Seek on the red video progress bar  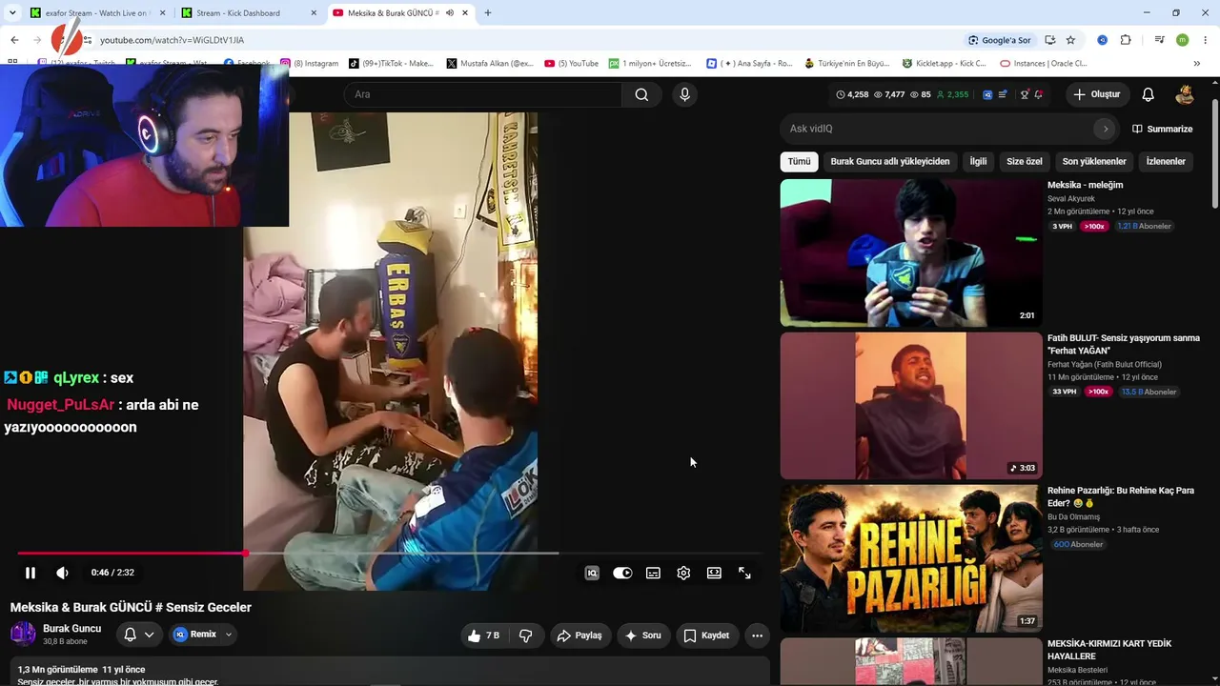(389, 553)
